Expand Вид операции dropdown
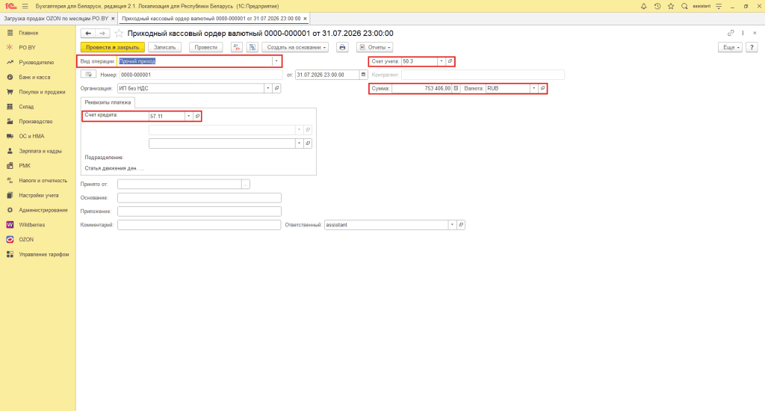The image size is (765, 411). [x=276, y=61]
